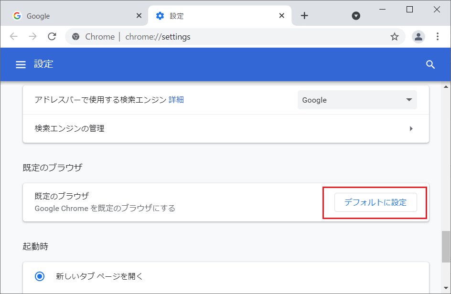The height and width of the screenshot is (294, 451).
Task: Open the 詳細 link about address bar search
Action: 176,100
